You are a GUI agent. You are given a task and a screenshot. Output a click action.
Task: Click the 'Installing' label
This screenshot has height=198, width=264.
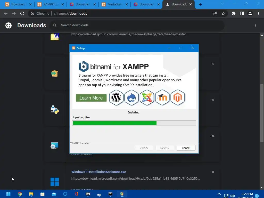pos(134,112)
